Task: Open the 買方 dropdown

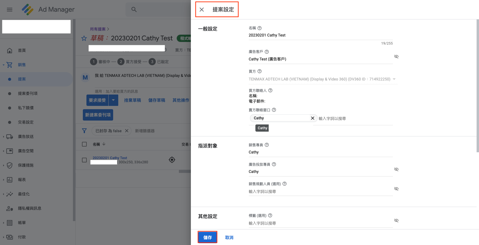Action: coord(323,79)
